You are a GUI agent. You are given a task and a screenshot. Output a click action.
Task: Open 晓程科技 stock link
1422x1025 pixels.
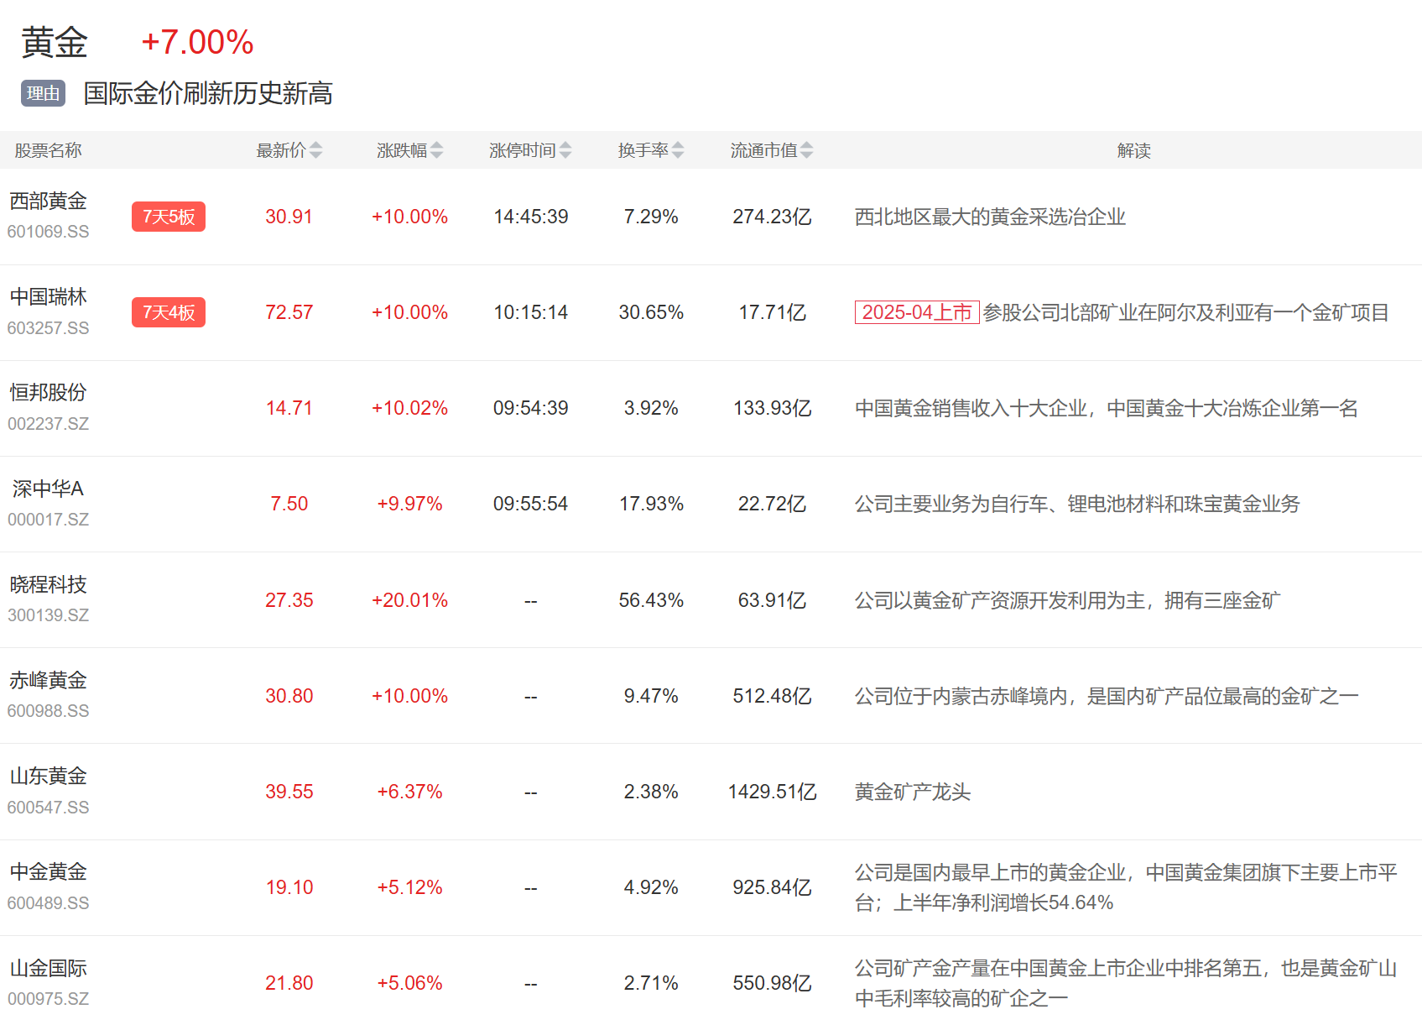click(49, 584)
